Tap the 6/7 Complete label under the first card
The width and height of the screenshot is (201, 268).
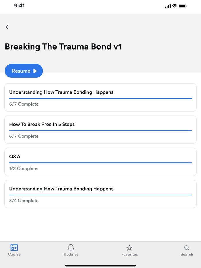click(x=24, y=104)
